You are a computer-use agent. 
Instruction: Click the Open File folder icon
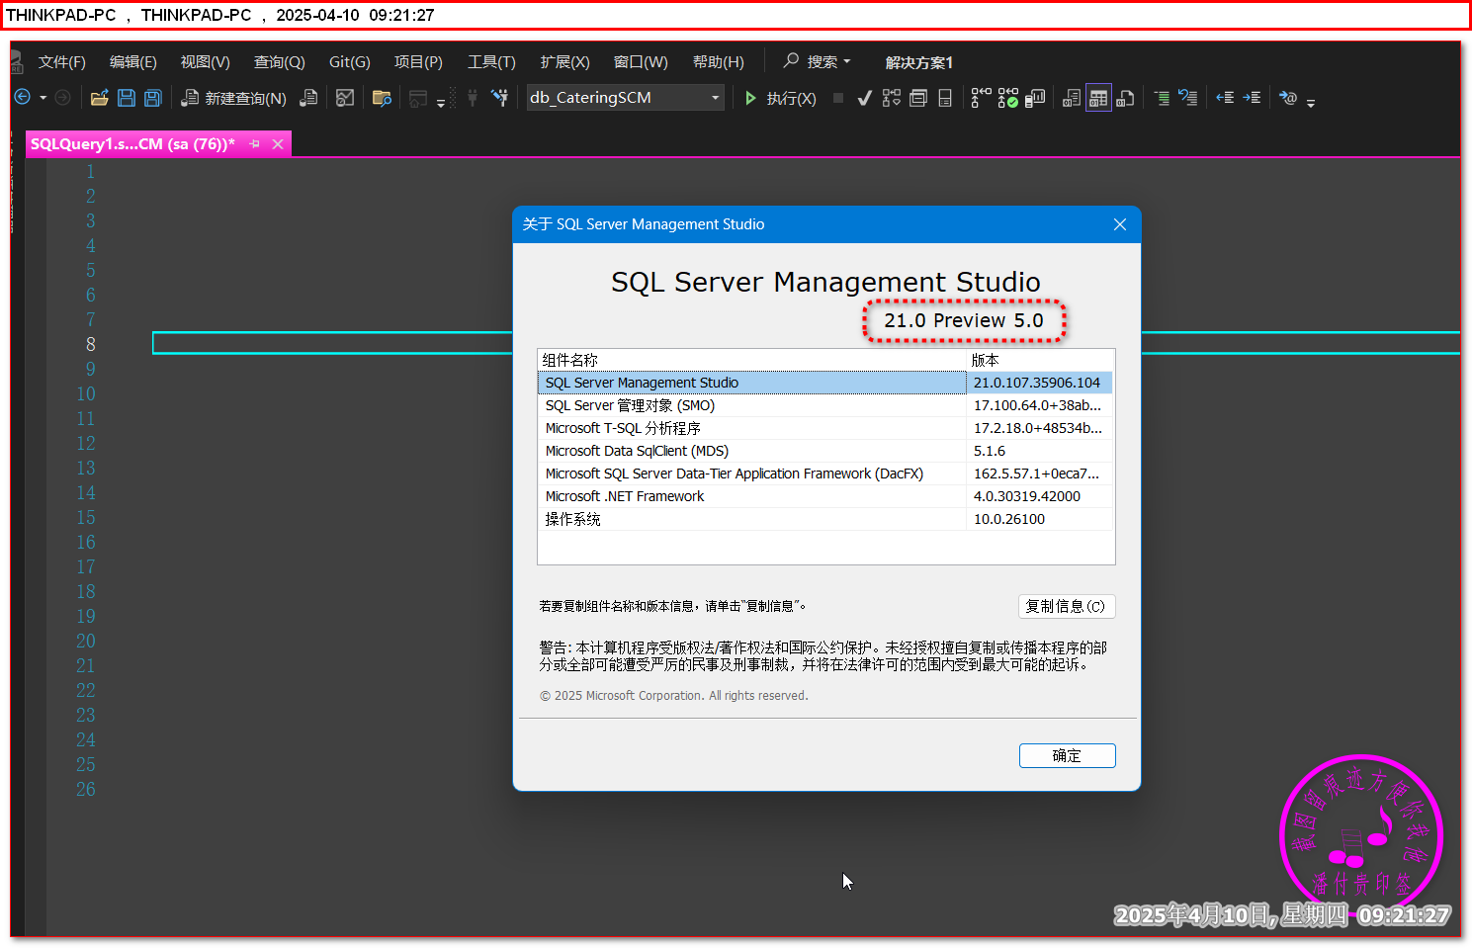point(99,98)
